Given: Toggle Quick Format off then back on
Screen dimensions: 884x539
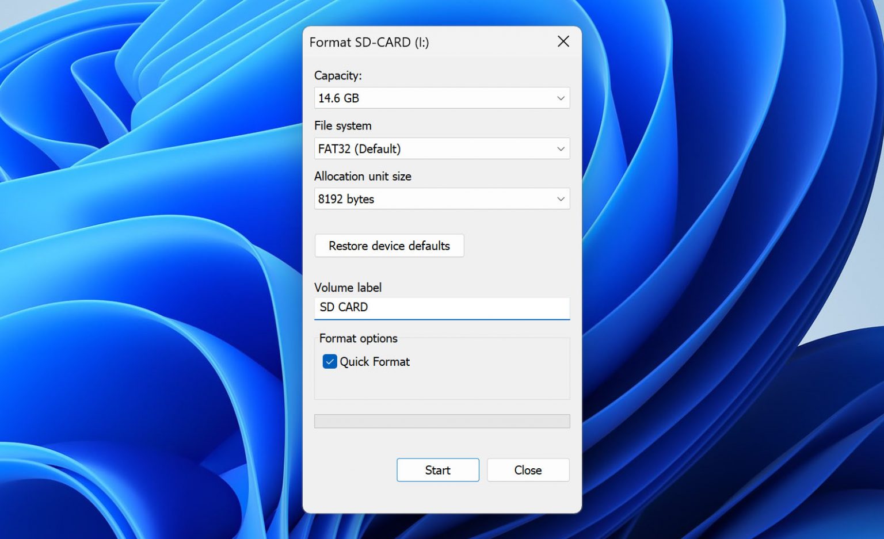Looking at the screenshot, I should (x=329, y=361).
